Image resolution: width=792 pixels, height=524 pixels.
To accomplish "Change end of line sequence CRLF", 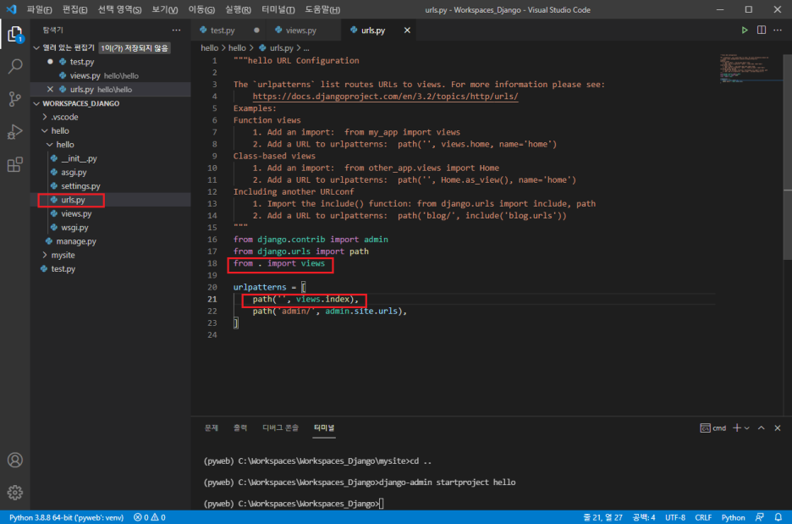I will coord(703,517).
